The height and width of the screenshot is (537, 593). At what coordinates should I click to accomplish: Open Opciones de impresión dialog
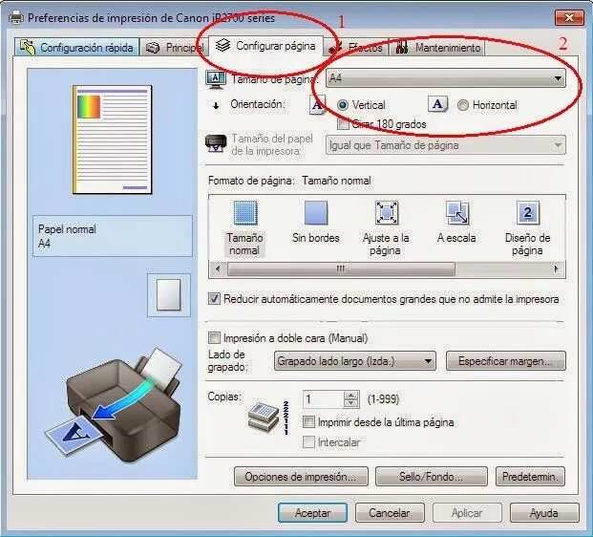click(x=301, y=477)
